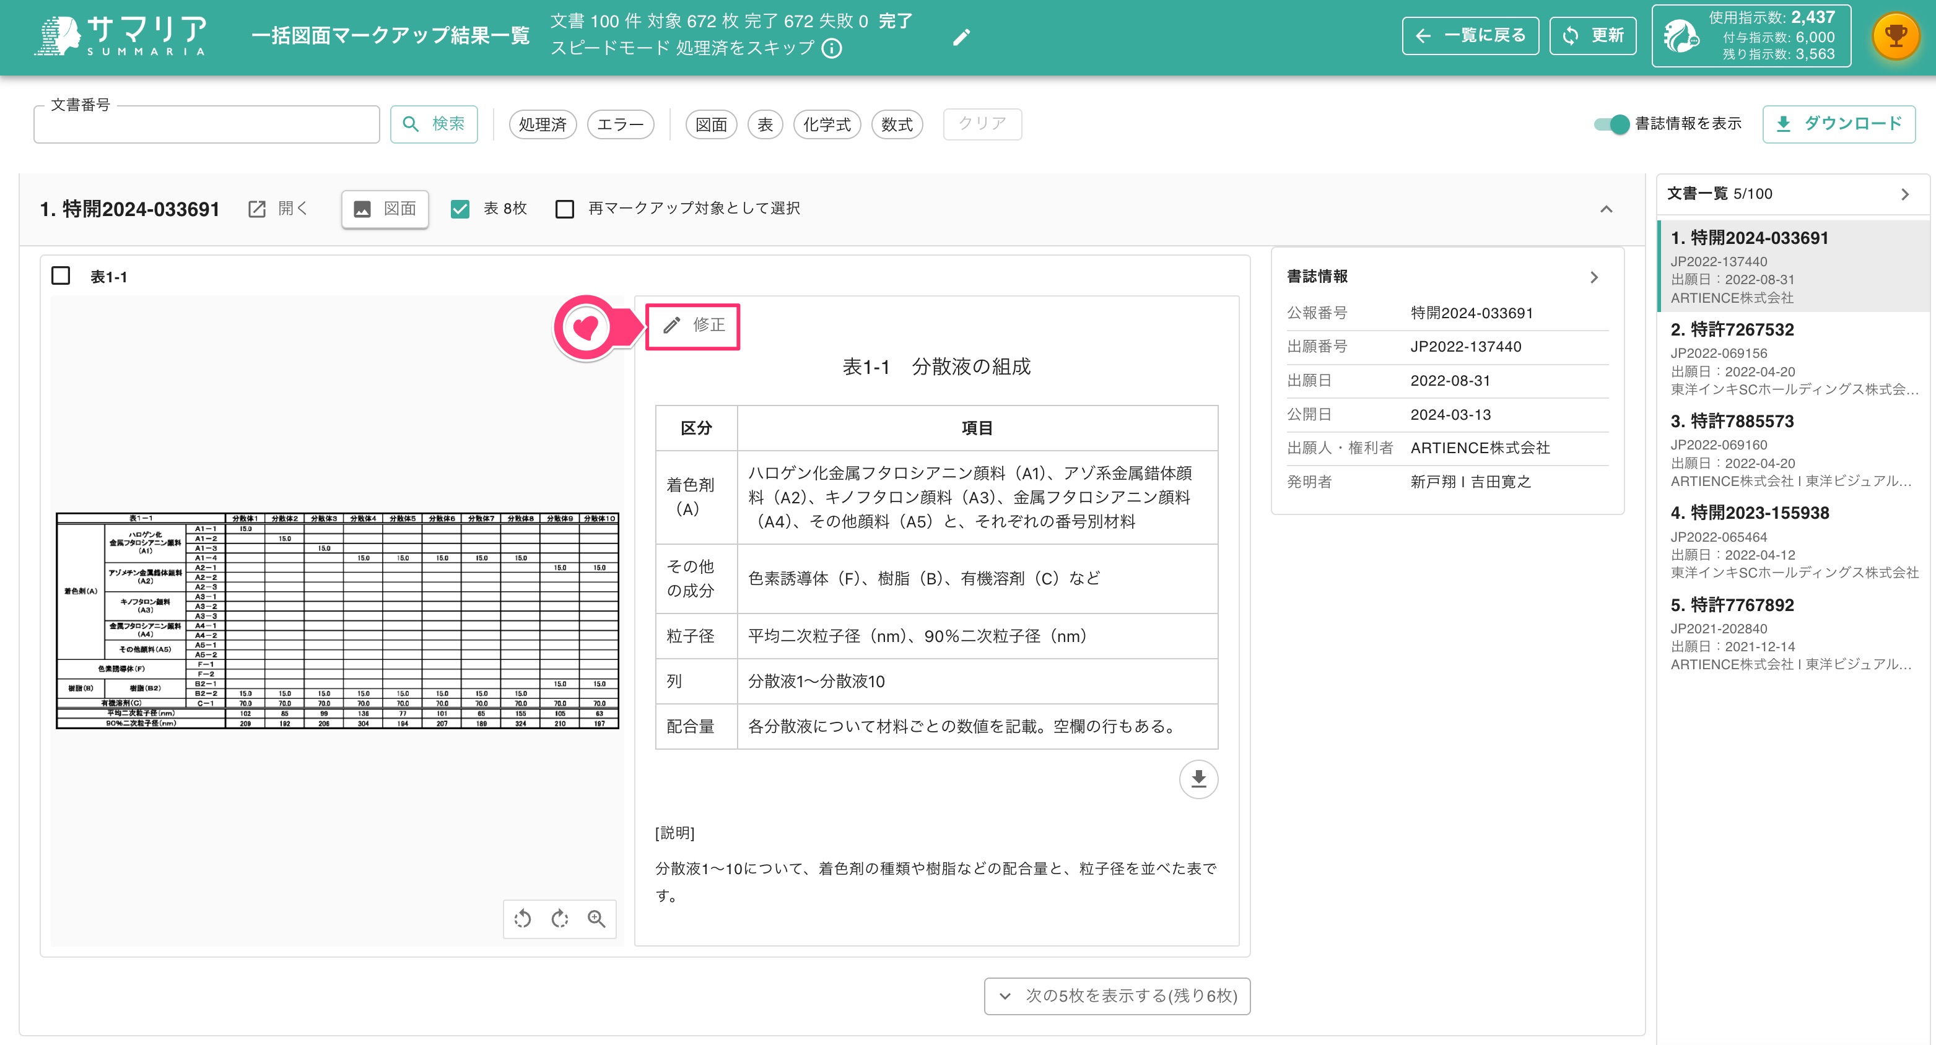Click 出願番号 value JP2022-137440 in 書誌情報
Screen dimensions: 1936x1045
(x=1465, y=347)
